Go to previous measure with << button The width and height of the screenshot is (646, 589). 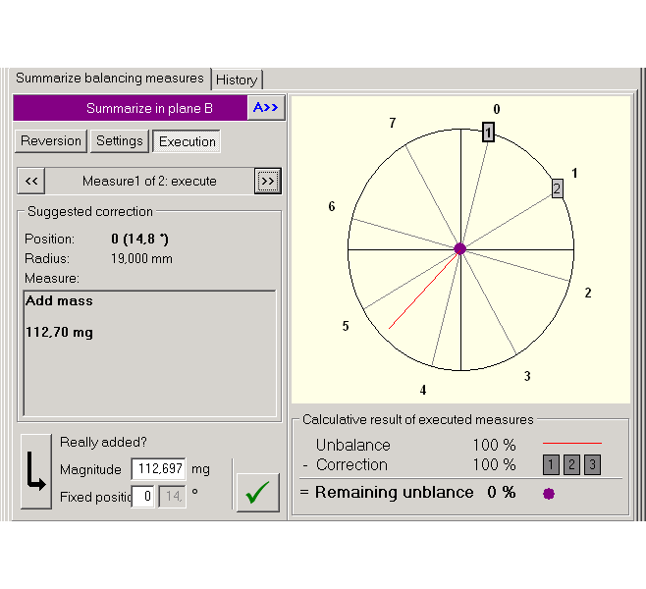click(31, 182)
